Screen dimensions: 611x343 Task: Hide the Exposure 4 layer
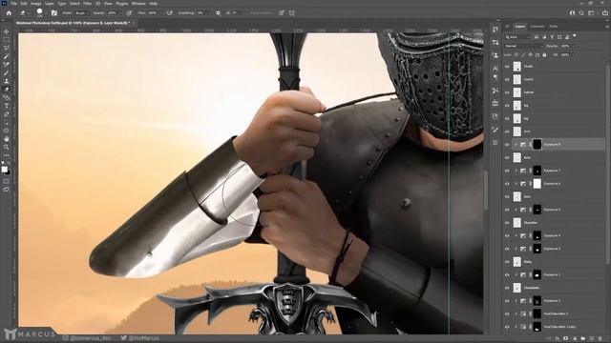[507, 235]
